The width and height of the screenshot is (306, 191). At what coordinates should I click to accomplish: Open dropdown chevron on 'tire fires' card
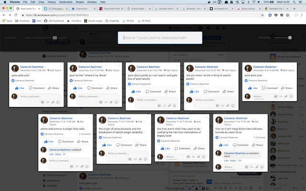pyautogui.click(x=206, y=117)
